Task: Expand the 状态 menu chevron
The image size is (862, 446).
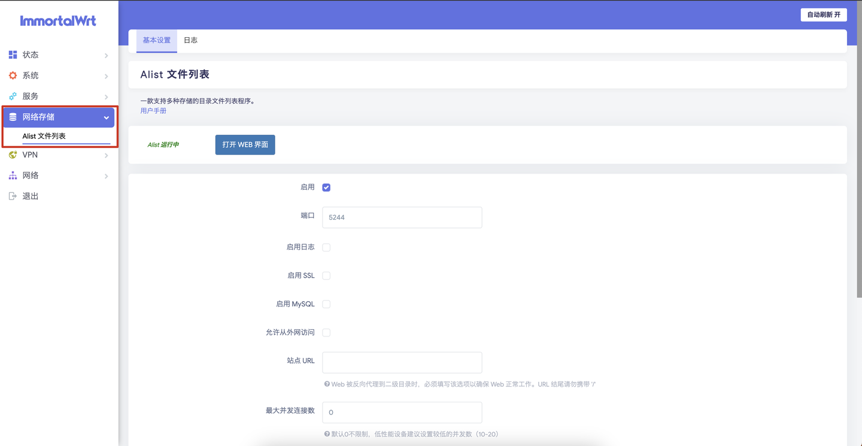Action: [x=106, y=56]
